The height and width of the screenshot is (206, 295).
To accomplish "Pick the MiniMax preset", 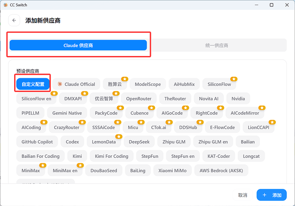I will [31, 171].
